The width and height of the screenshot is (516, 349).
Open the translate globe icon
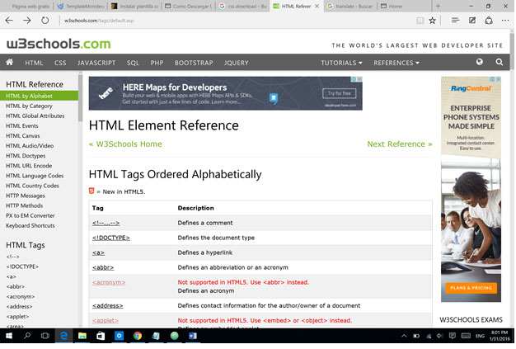tap(480, 62)
